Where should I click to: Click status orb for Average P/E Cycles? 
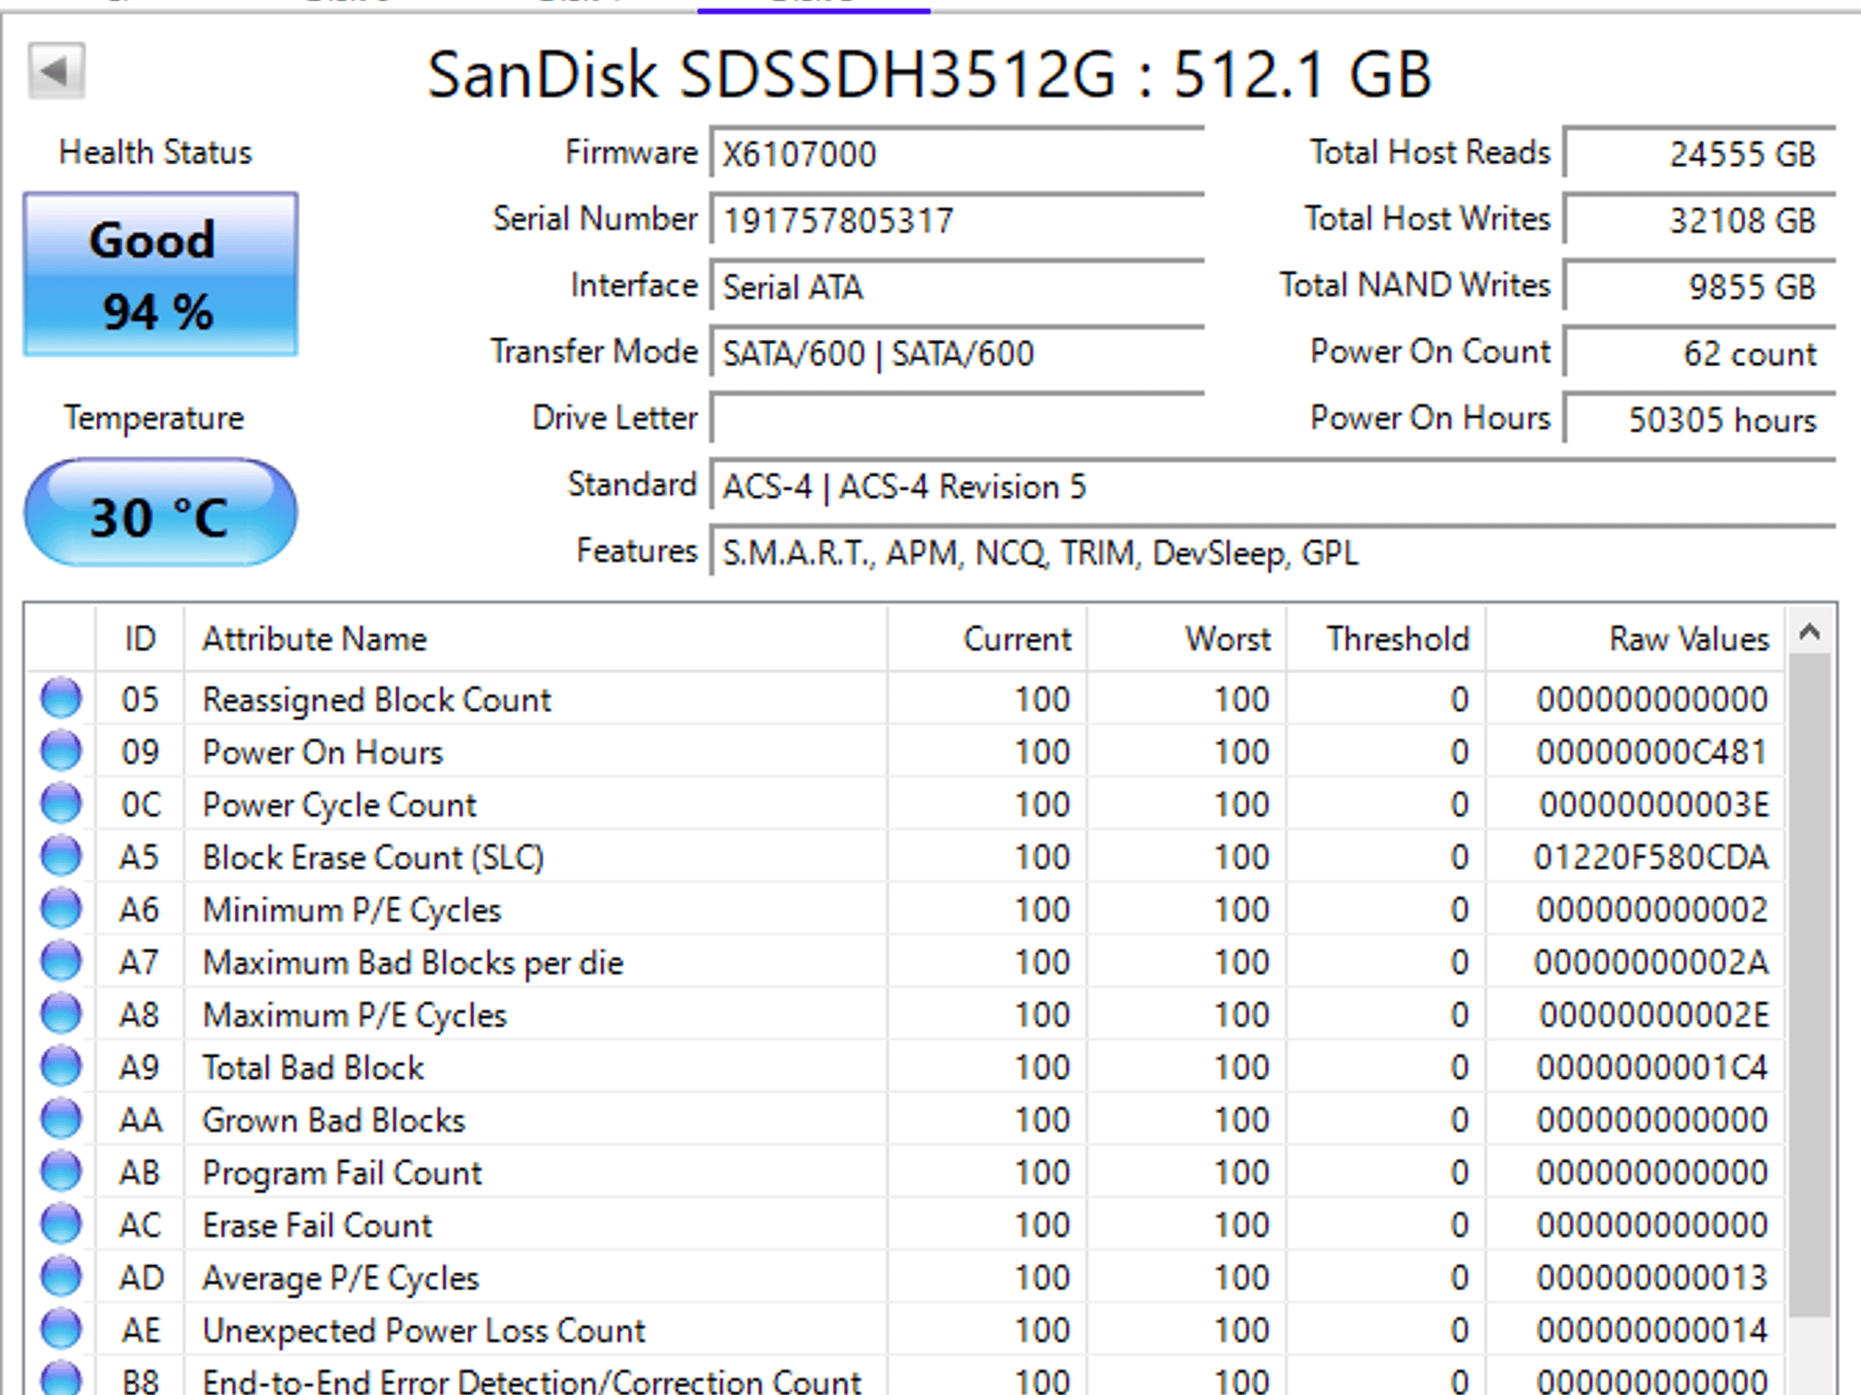click(61, 1278)
